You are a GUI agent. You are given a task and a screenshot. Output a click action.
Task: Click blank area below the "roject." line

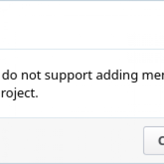tap(82, 109)
